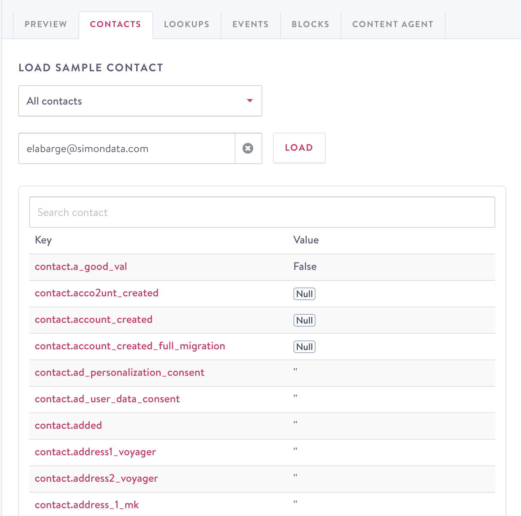Open the All contacts dropdown
Viewport: 521px width, 516px height.
point(140,101)
